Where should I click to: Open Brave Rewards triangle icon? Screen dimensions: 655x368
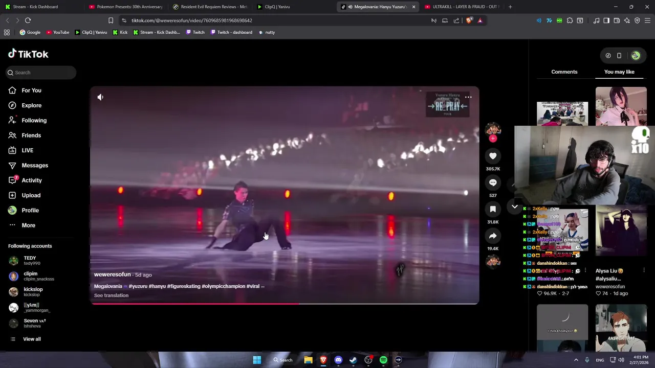[480, 20]
